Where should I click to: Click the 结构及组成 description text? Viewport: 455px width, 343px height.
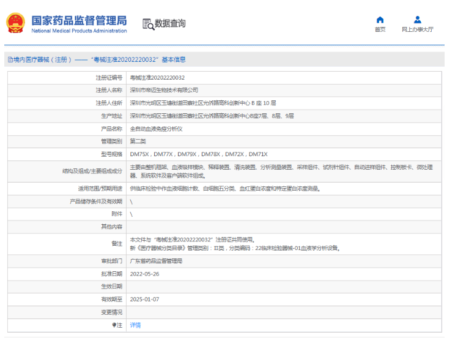pos(281,171)
